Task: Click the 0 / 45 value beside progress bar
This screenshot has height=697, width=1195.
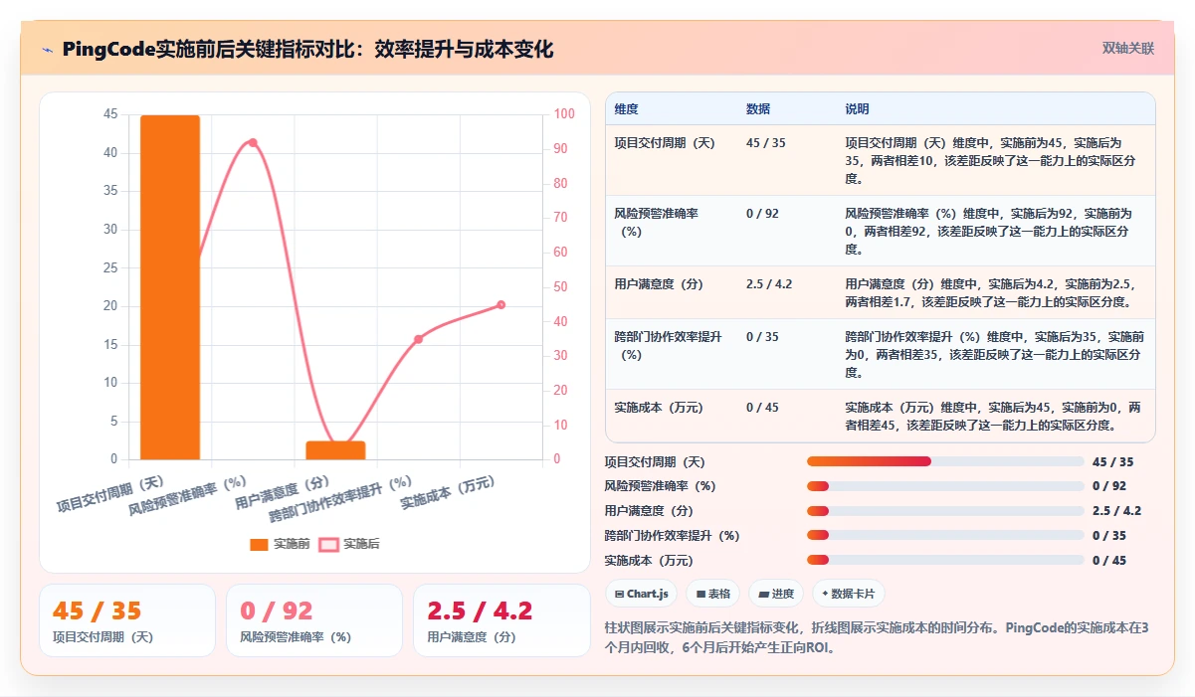Action: point(1109,560)
